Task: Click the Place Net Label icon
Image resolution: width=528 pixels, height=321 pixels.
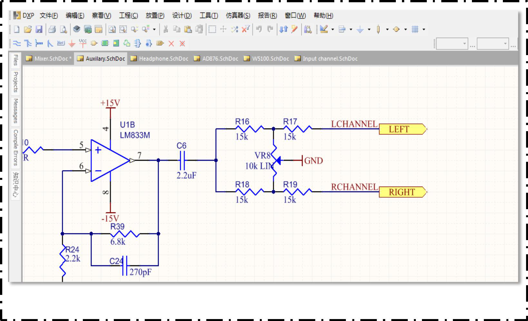Action: tap(61, 43)
